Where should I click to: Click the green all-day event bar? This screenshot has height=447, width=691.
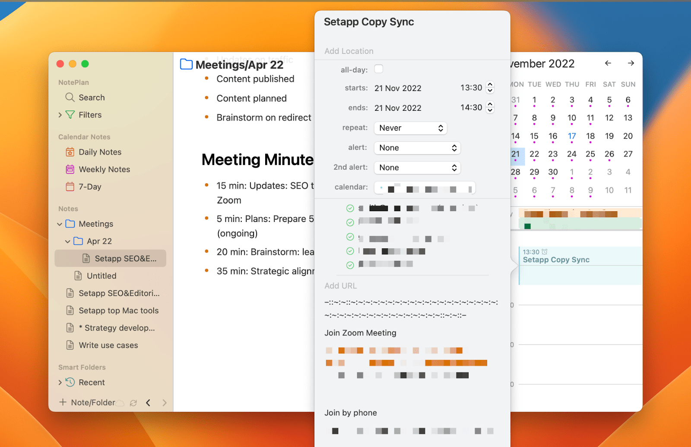pos(580,223)
